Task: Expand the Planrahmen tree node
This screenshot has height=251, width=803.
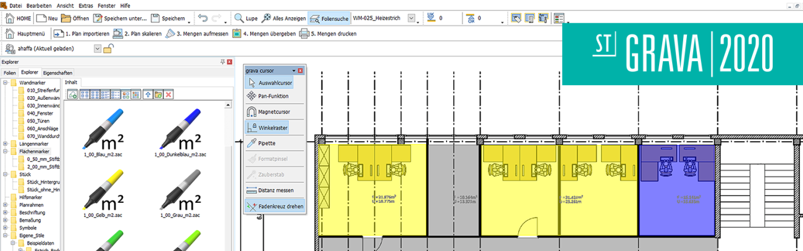Action: coord(6,205)
